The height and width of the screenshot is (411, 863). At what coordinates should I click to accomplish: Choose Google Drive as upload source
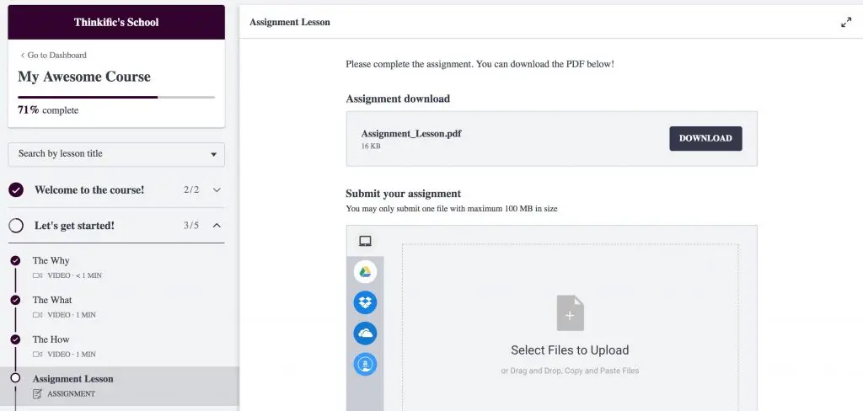coord(365,271)
